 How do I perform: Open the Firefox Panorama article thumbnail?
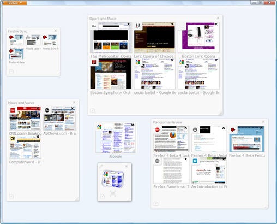point(171,170)
